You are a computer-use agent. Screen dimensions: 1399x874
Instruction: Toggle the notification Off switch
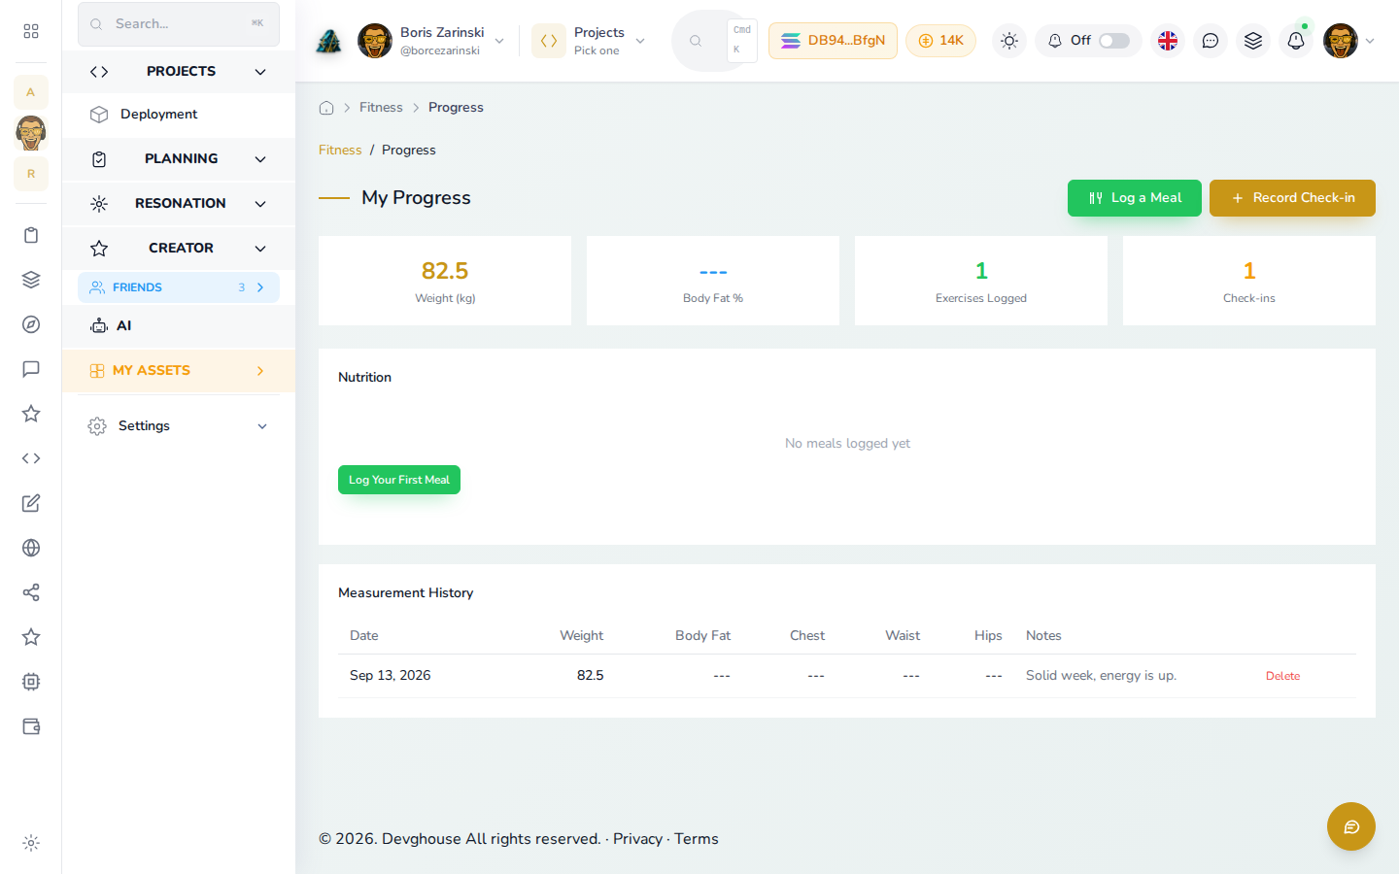(x=1114, y=41)
